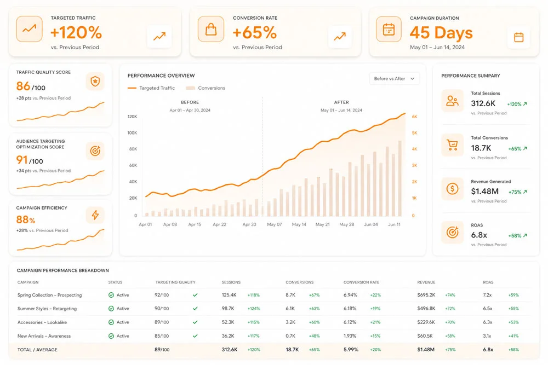Click the Total Sessions users icon
Image resolution: width=548 pixels, height=365 pixels.
(x=452, y=101)
